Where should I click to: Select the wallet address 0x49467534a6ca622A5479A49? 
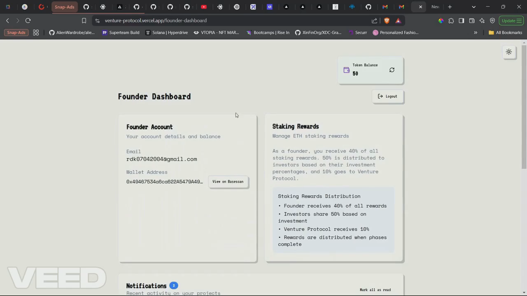coord(164,182)
